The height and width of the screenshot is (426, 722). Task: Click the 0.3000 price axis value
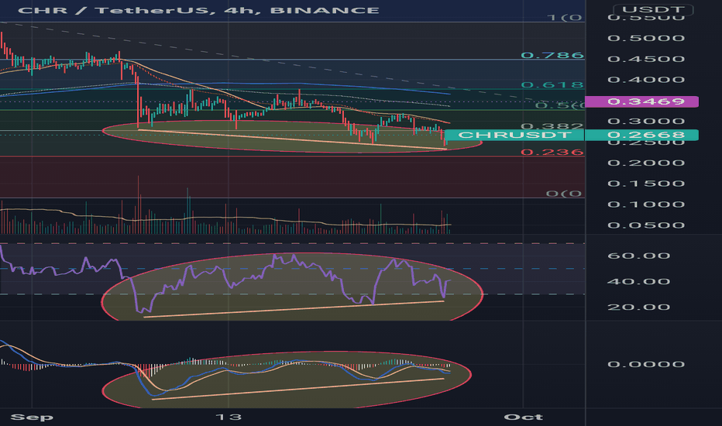point(645,121)
